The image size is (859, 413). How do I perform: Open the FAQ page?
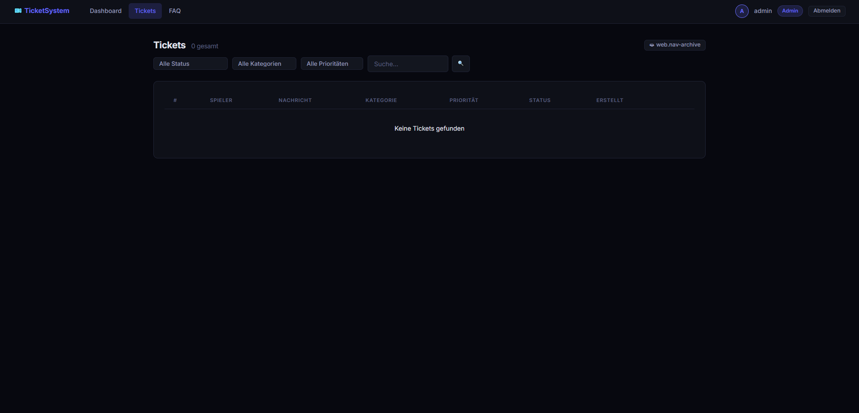pos(175,11)
